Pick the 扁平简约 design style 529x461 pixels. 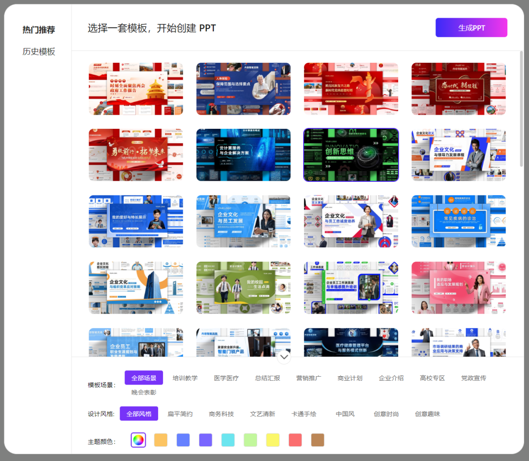click(180, 414)
